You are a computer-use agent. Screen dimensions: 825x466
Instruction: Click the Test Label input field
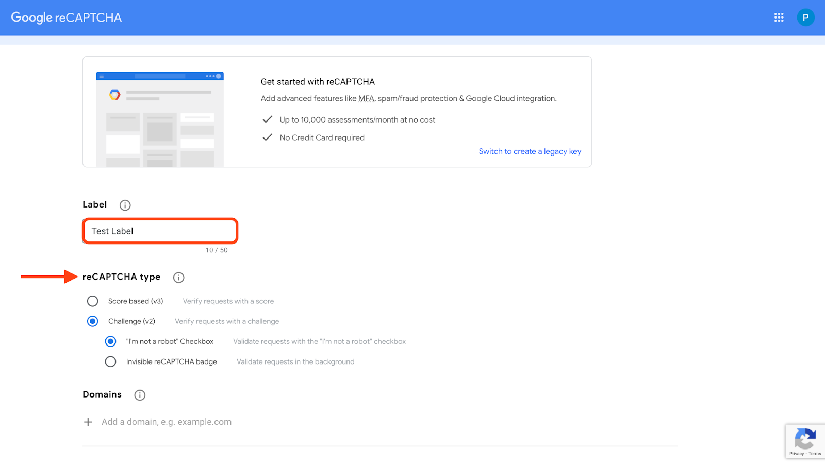pyautogui.click(x=160, y=231)
